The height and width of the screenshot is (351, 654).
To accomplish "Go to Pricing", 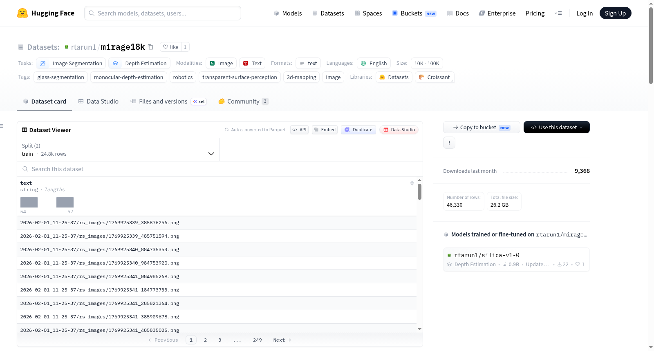I will [x=535, y=13].
